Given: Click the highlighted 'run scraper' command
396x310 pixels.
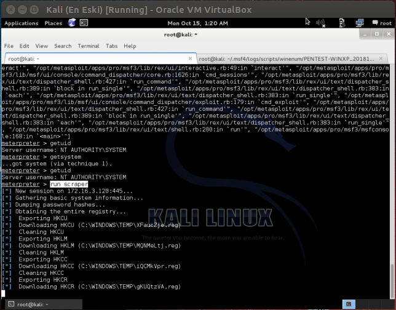Looking at the screenshot, I should (x=69, y=184).
